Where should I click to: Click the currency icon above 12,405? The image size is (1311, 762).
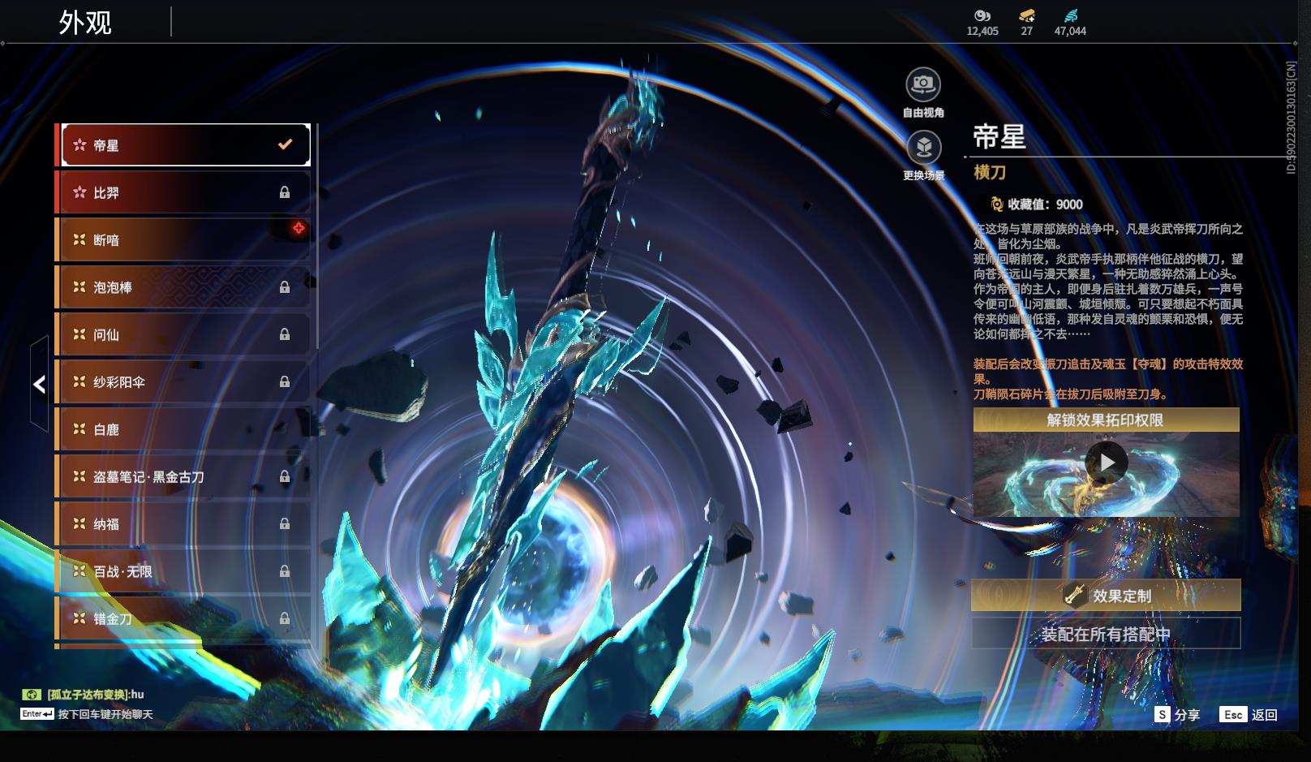point(982,15)
